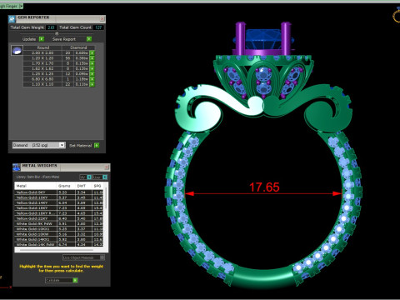Click the Save Report green arrow

[89, 39]
